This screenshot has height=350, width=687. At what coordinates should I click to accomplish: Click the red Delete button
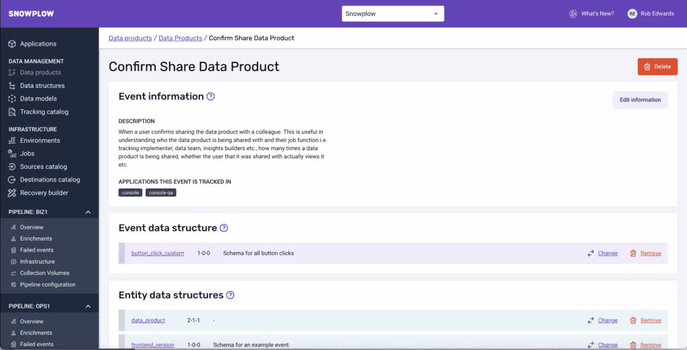[657, 66]
